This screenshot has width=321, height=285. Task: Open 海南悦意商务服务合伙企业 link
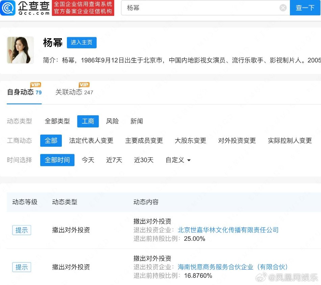[x=233, y=267]
